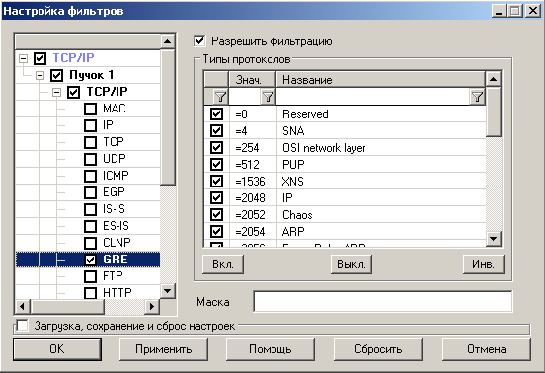This screenshot has height=373, width=545.
Task: Click the Инв. invert button
Action: 483,264
